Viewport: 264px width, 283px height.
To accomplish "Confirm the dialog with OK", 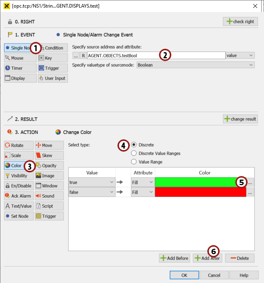I will 184,275.
